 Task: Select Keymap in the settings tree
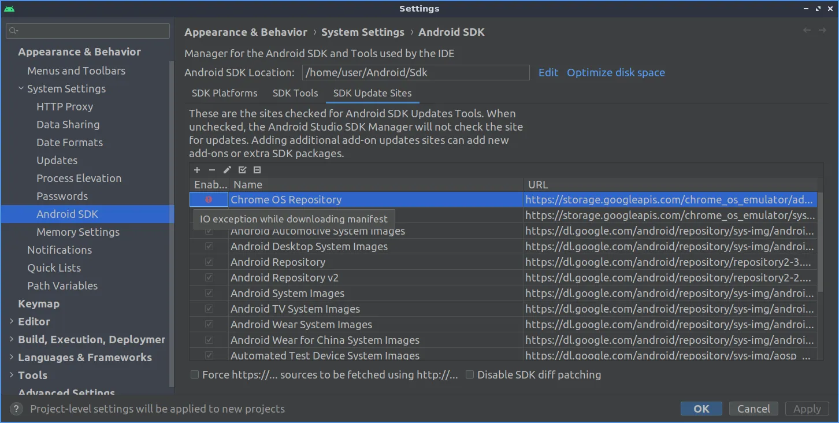(x=39, y=303)
